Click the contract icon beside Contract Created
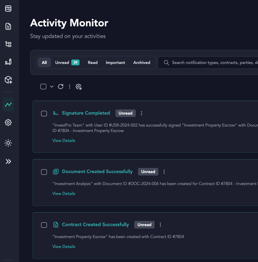This screenshot has height=262, width=258. [56, 225]
